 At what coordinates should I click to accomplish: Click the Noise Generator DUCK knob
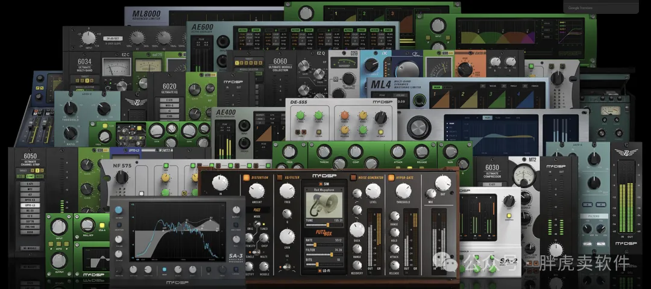357,230
